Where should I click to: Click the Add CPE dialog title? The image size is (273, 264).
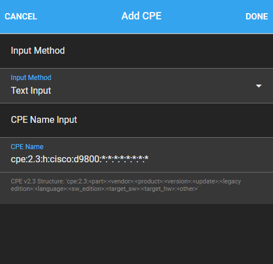tap(141, 16)
